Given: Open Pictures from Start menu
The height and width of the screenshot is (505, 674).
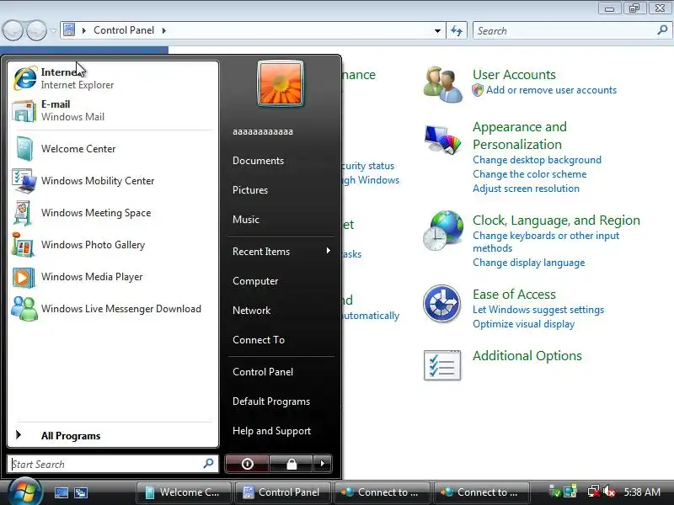Looking at the screenshot, I should [x=250, y=190].
